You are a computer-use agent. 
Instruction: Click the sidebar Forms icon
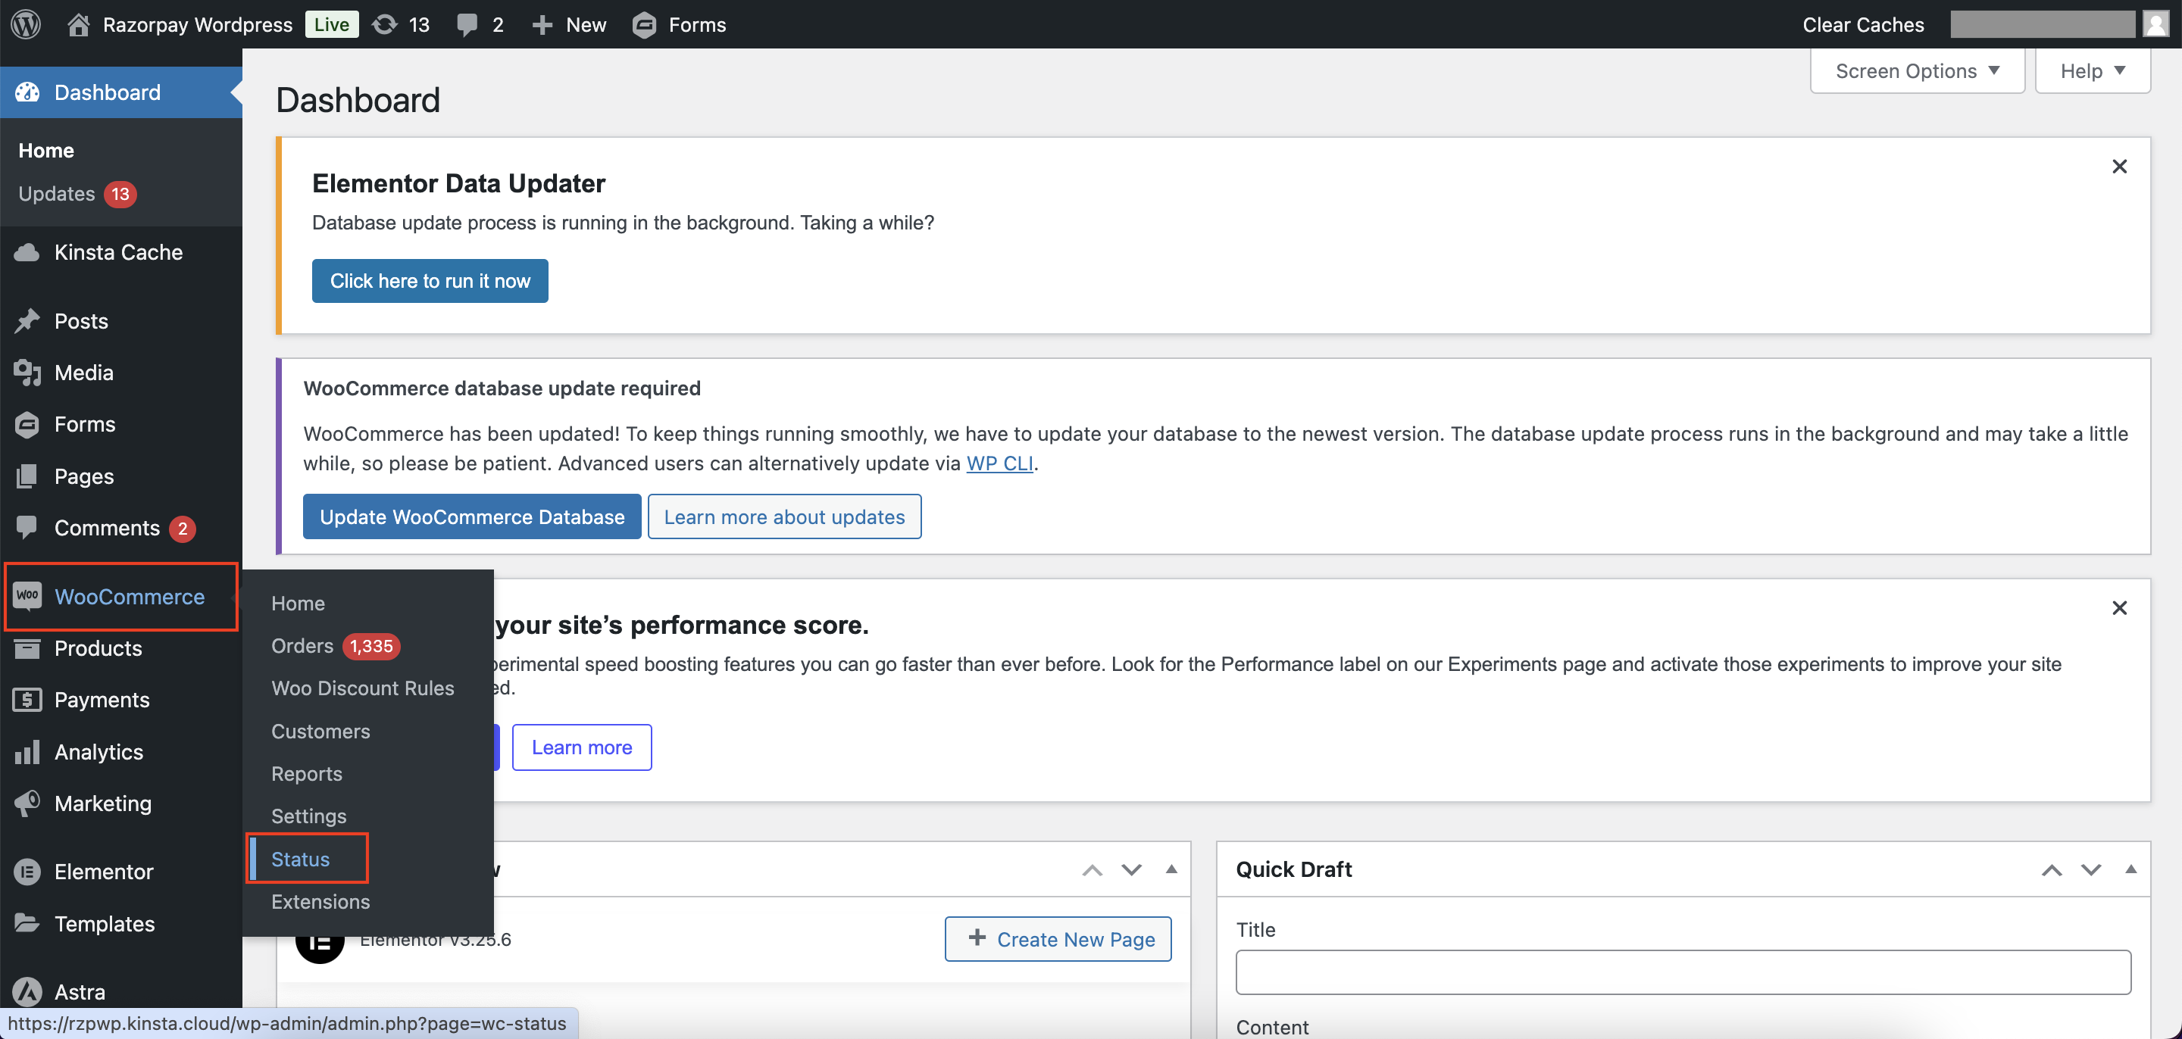tap(27, 424)
